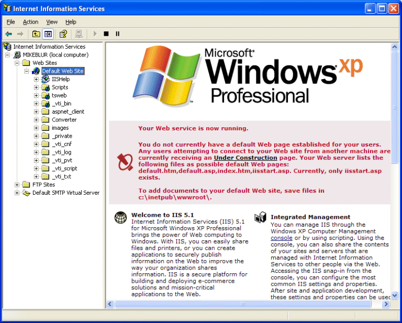Click the vertical scrollbar down arrow
This screenshot has width=402, height=323.
[395, 296]
